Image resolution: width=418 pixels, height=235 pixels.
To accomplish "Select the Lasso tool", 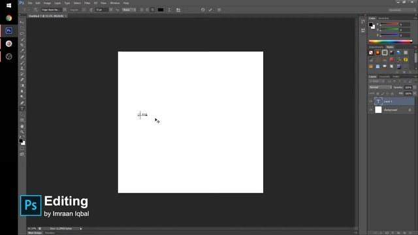I will 22,34.
